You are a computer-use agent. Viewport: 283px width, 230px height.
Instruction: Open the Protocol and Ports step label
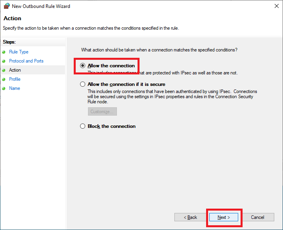pyautogui.click(x=26, y=61)
